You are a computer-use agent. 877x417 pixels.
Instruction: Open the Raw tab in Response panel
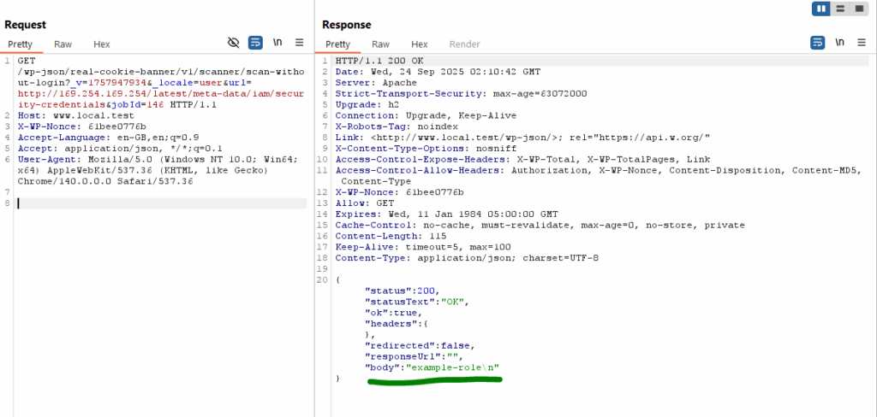point(380,44)
